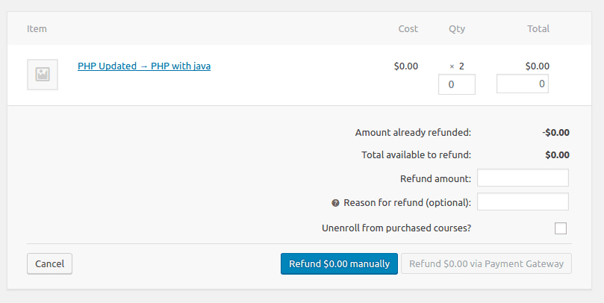Viewport: 604px width, 303px height.
Task: Click Refund $0.00 manually button
Action: click(x=340, y=263)
